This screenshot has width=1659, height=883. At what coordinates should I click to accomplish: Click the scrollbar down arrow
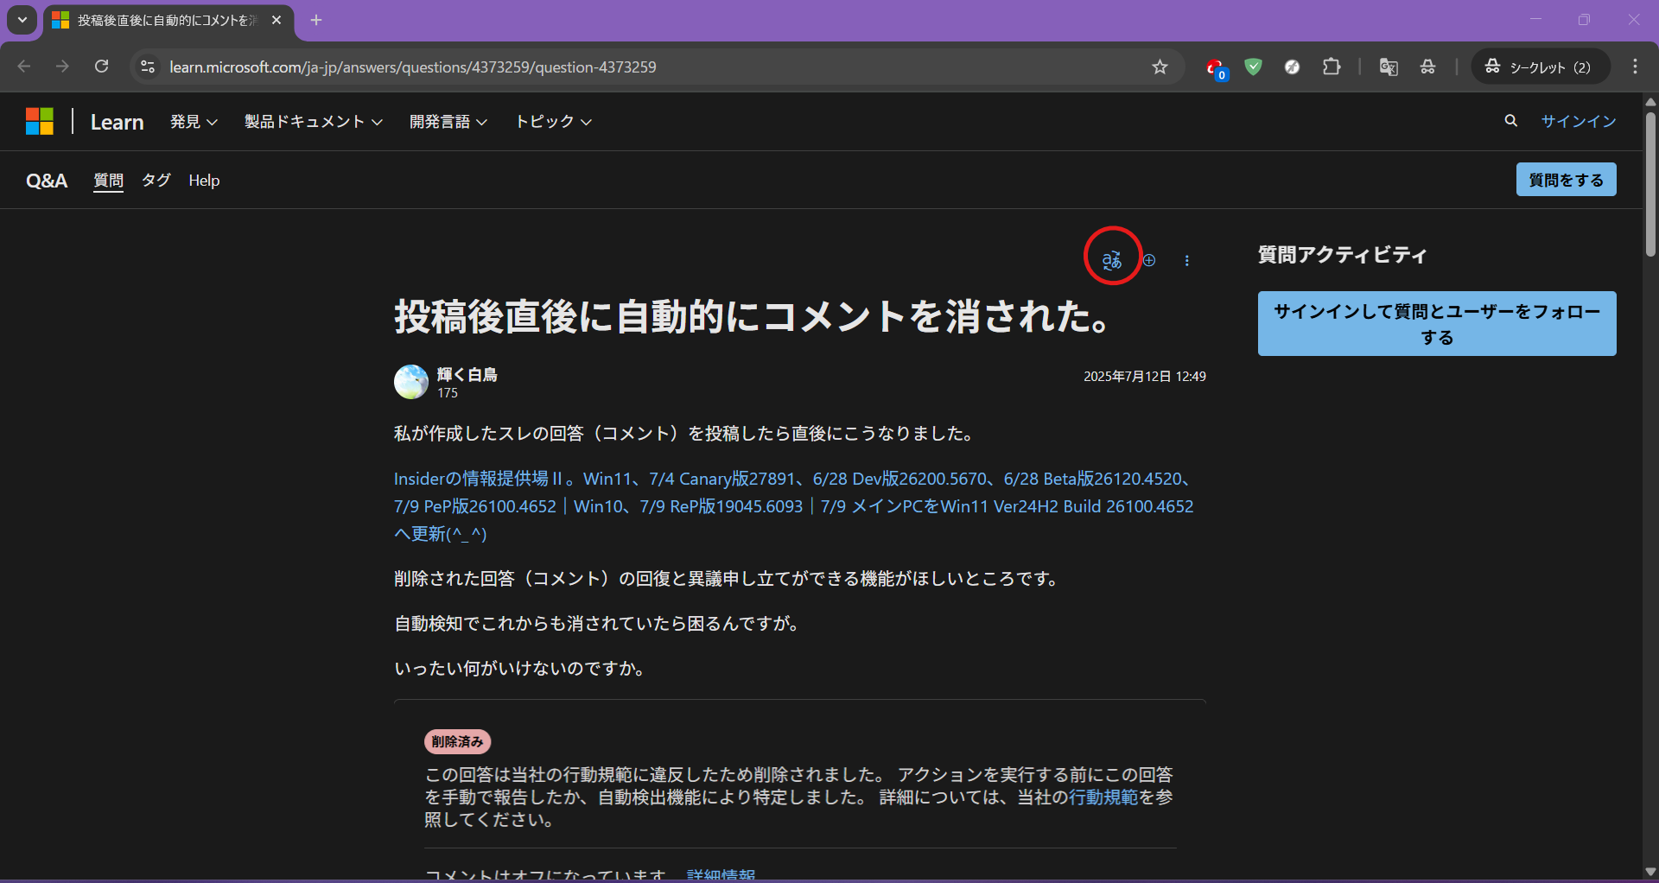tap(1650, 872)
